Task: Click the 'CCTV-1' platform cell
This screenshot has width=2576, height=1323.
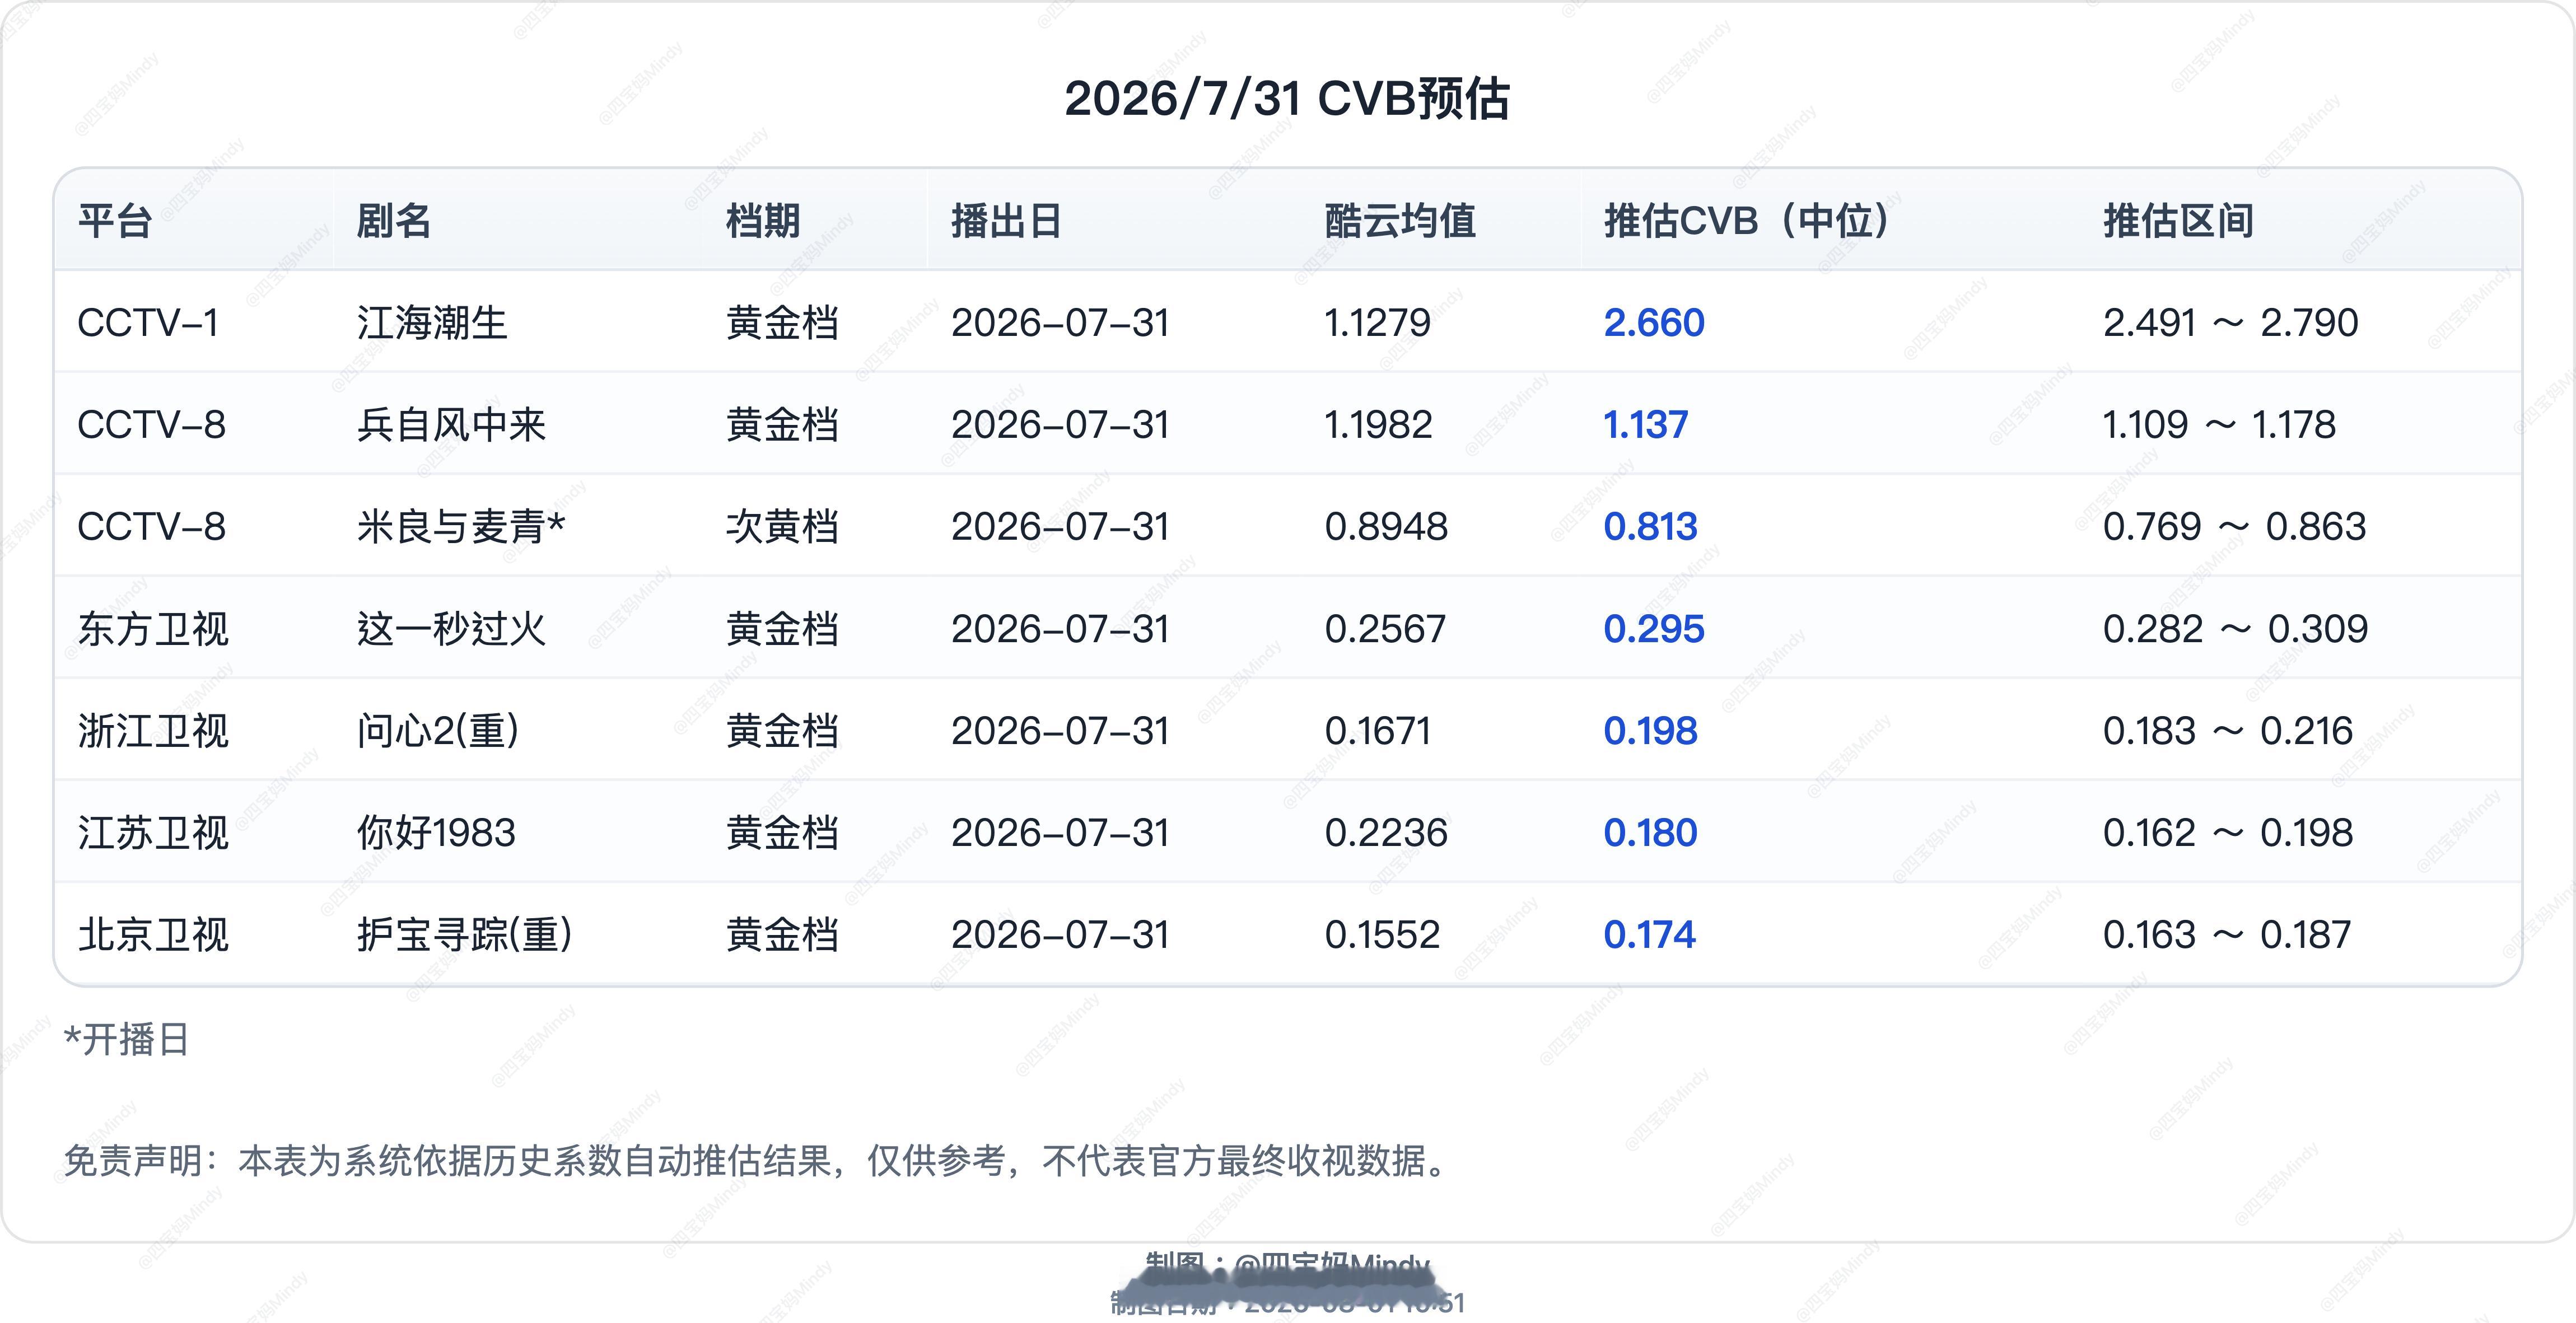Action: (x=148, y=323)
